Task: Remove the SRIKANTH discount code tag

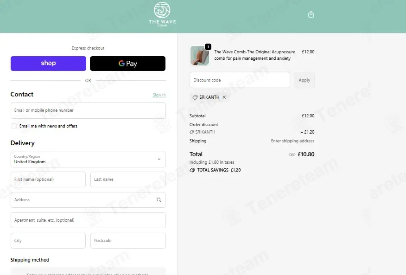Action: 224,97
